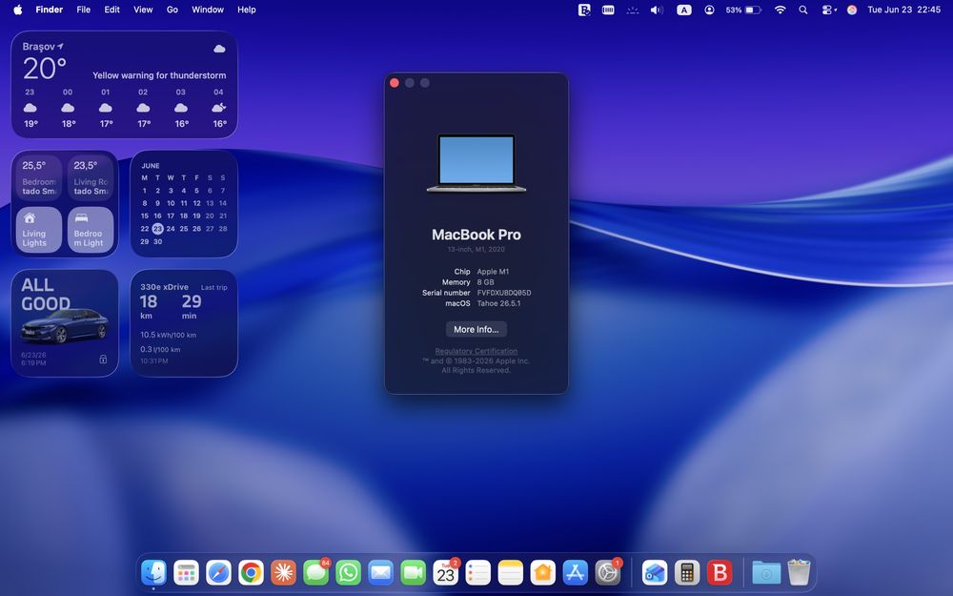Open the Home app in the Dock
953x596 pixels.
click(x=543, y=572)
